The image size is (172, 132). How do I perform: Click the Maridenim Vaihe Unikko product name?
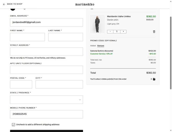[x=119, y=16]
